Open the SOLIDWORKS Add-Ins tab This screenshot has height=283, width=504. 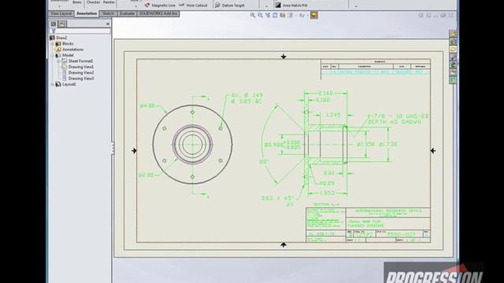(158, 13)
